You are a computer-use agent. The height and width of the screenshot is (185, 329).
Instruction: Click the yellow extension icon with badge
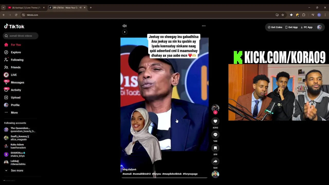(297, 15)
